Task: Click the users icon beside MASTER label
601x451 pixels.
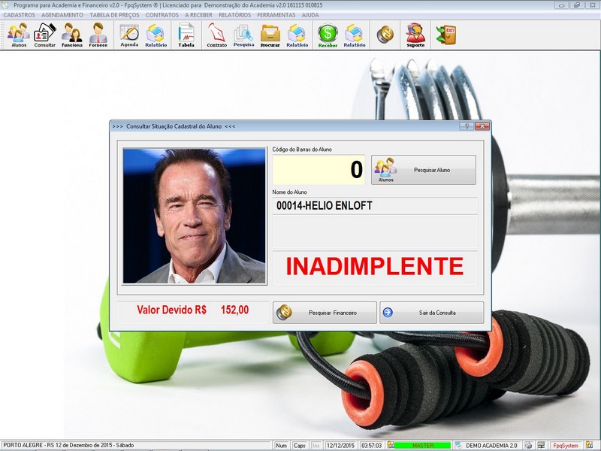Action: (391, 445)
